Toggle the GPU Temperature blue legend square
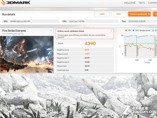This screenshot has width=157, height=118. click(133, 31)
